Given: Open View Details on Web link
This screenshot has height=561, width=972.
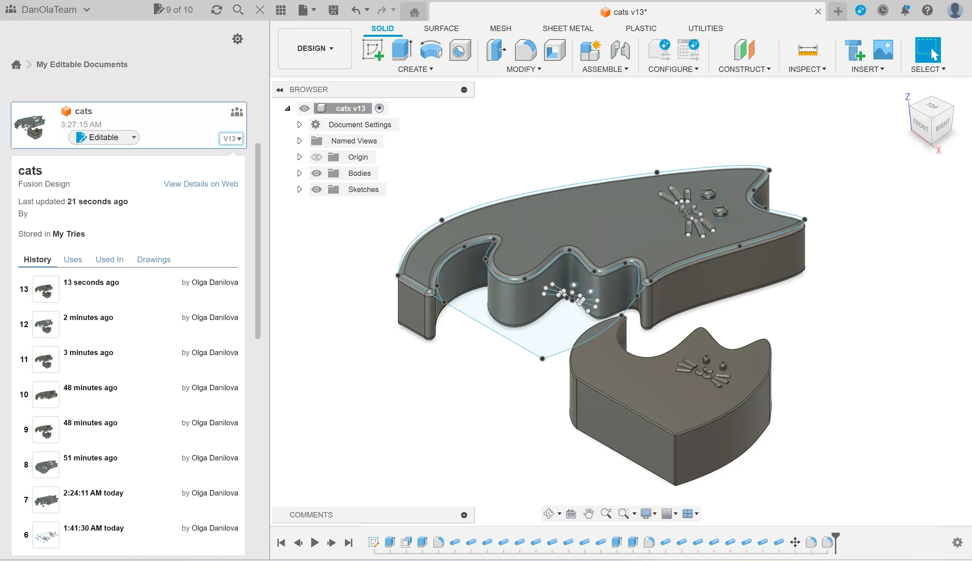Looking at the screenshot, I should pos(201,184).
